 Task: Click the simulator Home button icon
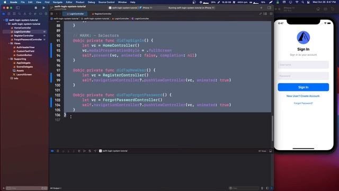coord(318,9)
